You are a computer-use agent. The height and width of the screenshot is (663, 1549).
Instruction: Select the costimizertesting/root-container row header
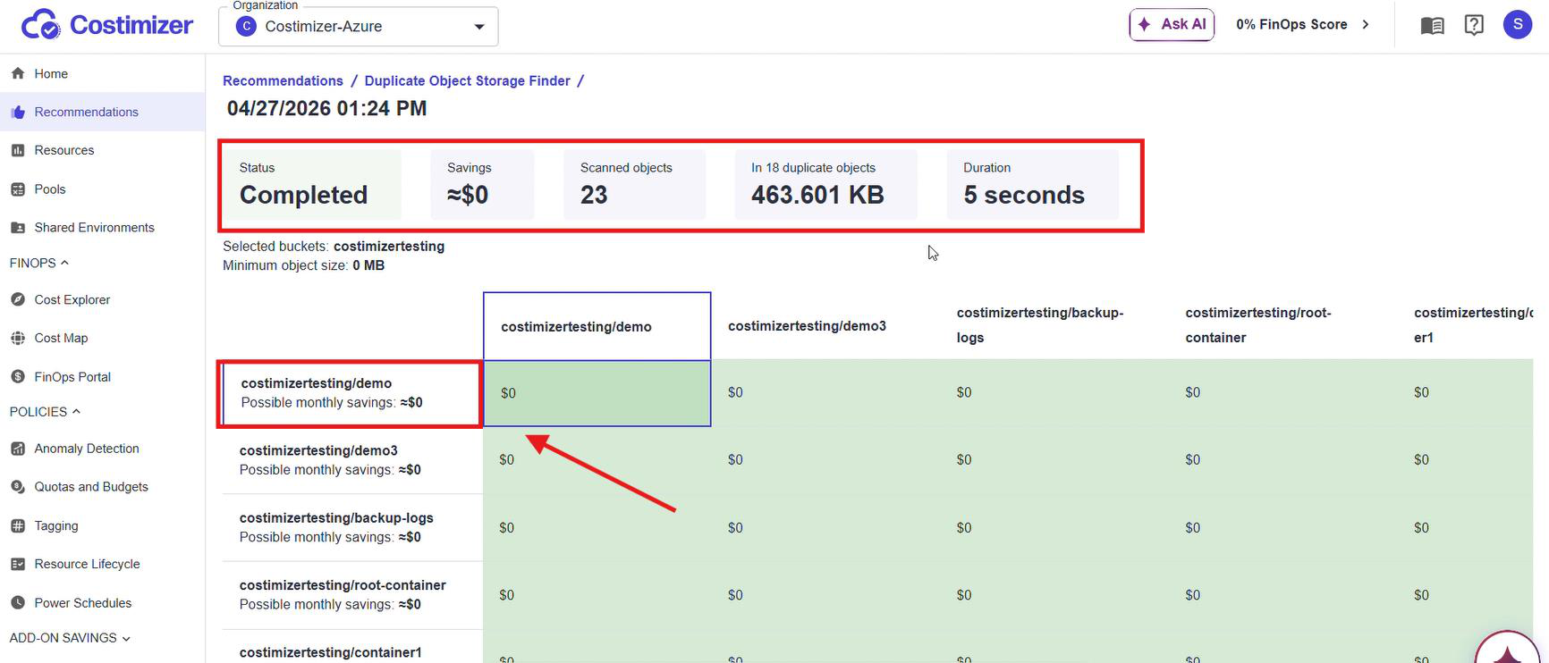352,595
